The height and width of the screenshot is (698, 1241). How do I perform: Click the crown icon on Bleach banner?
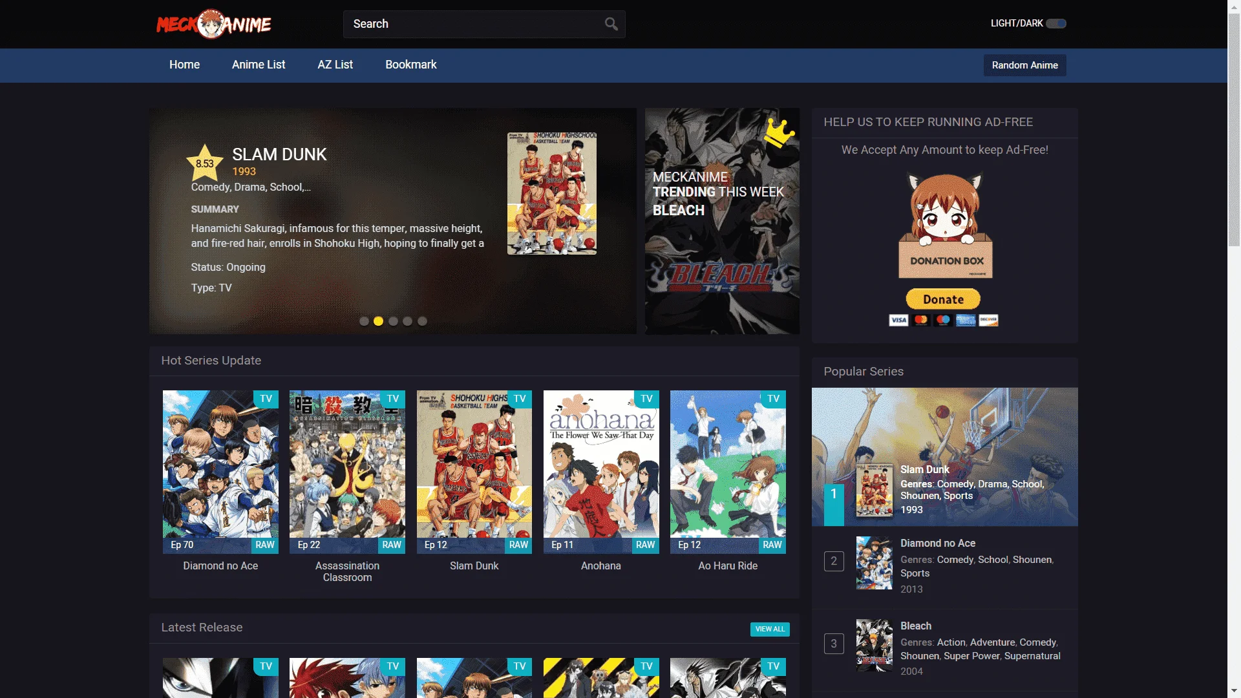(779, 133)
